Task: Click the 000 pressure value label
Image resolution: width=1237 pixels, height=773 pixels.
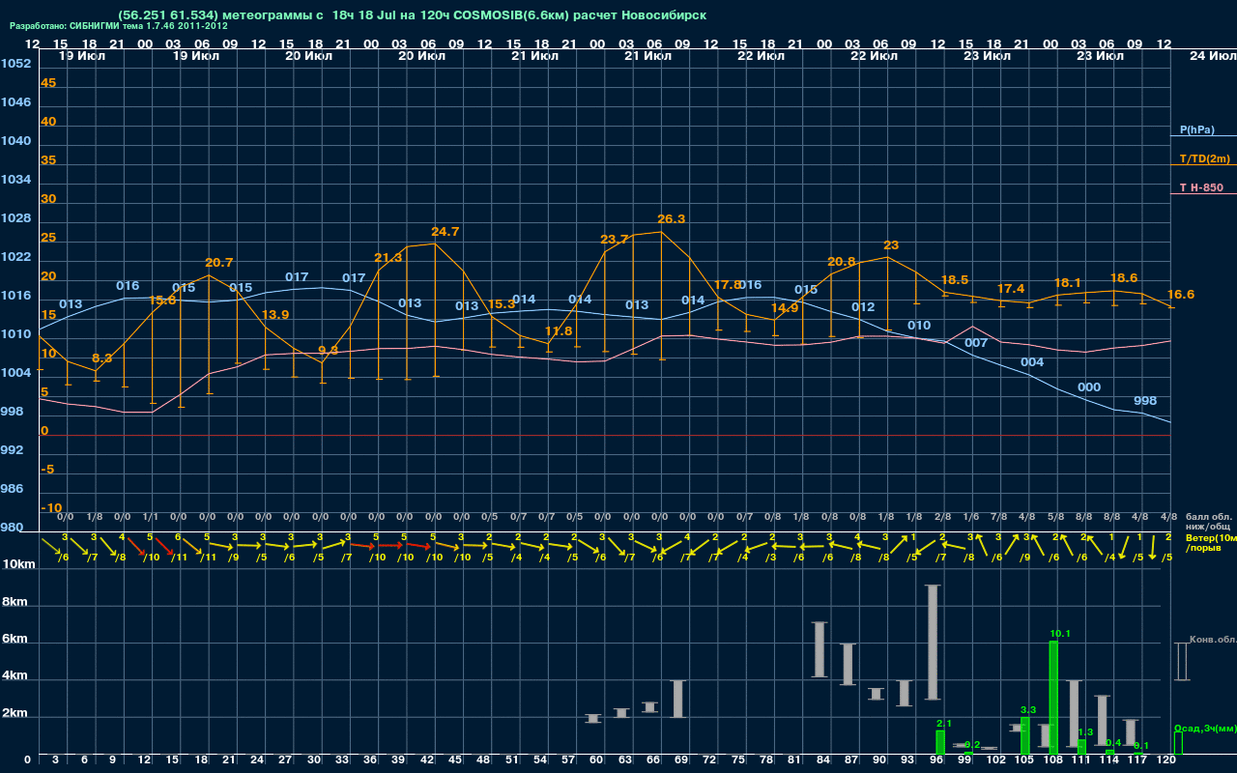Action: coord(1089,387)
